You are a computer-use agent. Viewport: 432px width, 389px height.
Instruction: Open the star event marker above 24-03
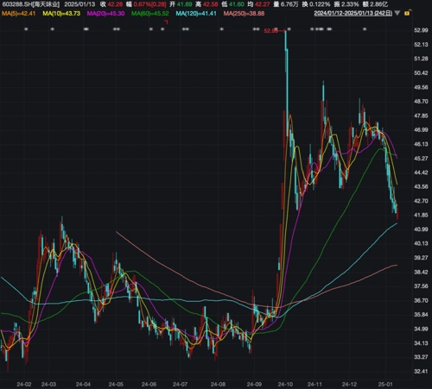pyautogui.click(x=52, y=29)
